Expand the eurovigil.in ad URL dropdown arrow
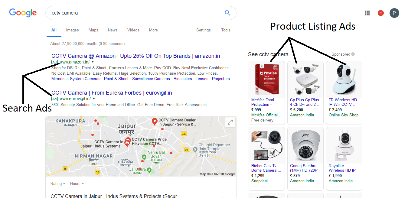Screen dimensions: 408x198 click(x=94, y=99)
